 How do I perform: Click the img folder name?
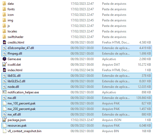click(10, 20)
